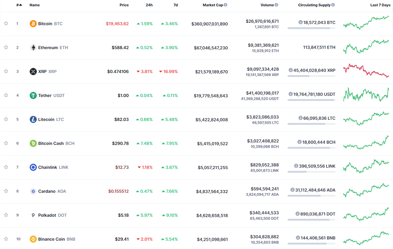The height and width of the screenshot is (249, 393).
Task: Toggle the XRP watchlist star
Action: pyautogui.click(x=6, y=71)
